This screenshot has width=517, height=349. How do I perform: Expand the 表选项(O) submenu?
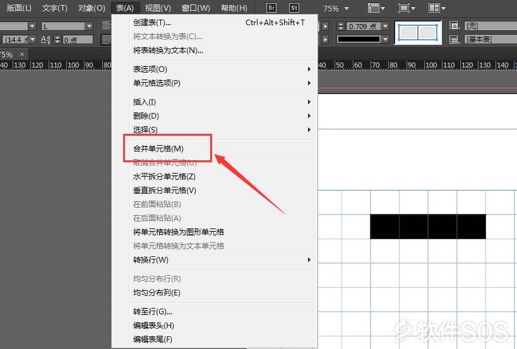coord(221,69)
